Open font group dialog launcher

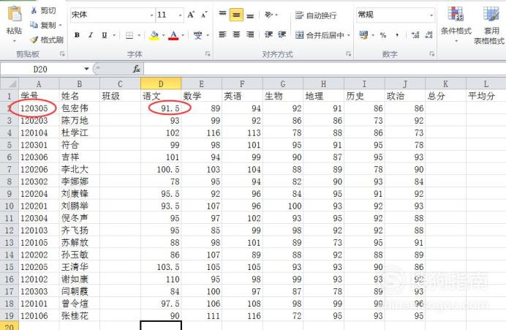pyautogui.click(x=208, y=54)
